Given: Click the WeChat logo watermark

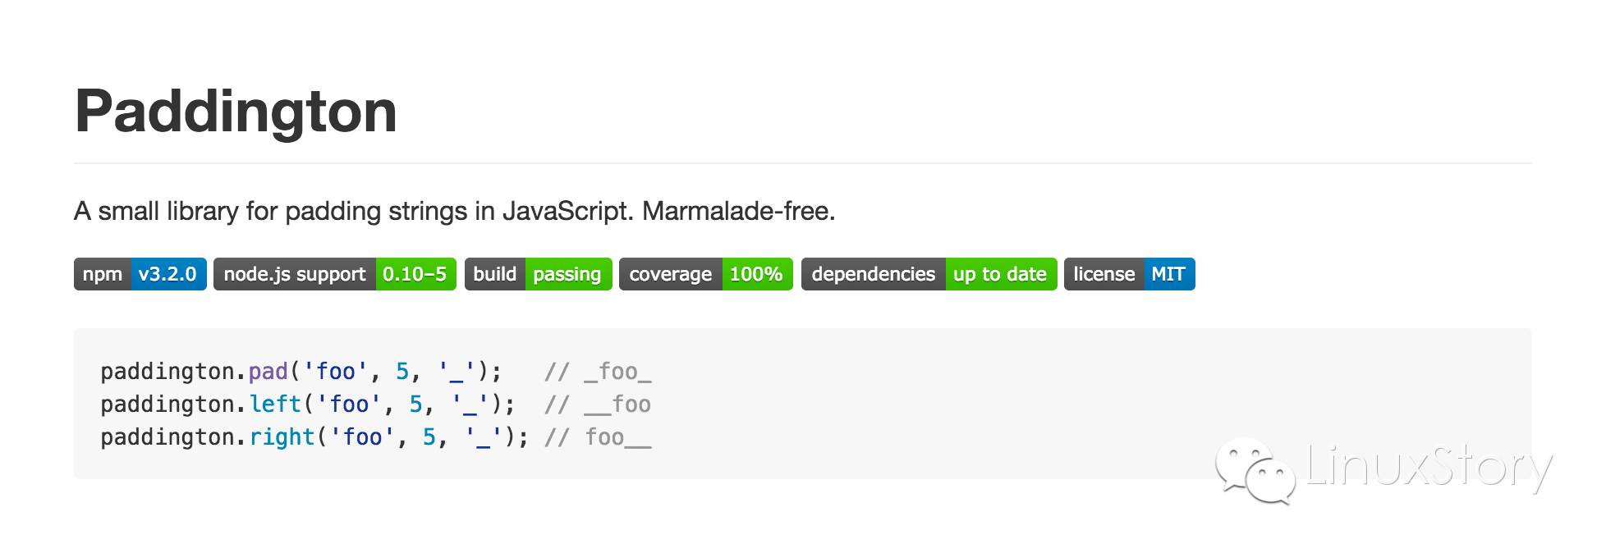Looking at the screenshot, I should [x=1255, y=470].
